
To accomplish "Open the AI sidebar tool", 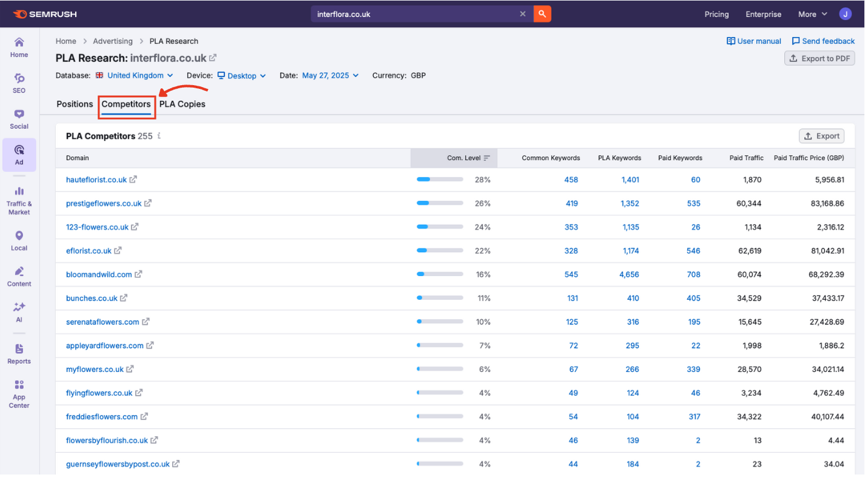I will 19,312.
